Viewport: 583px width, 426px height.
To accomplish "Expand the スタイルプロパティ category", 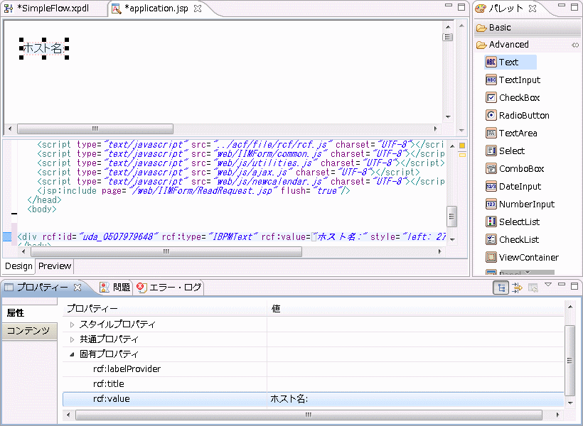I will tap(72, 324).
